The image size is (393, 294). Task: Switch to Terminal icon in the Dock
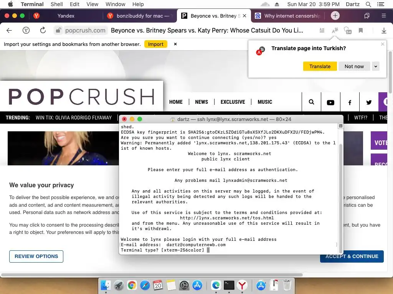(229, 285)
